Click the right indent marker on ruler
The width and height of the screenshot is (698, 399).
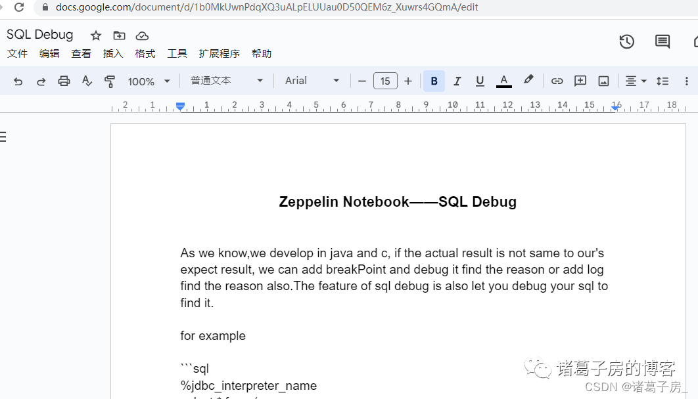coord(616,108)
